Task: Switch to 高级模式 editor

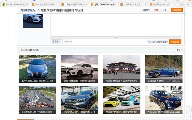Action: (57, 42)
